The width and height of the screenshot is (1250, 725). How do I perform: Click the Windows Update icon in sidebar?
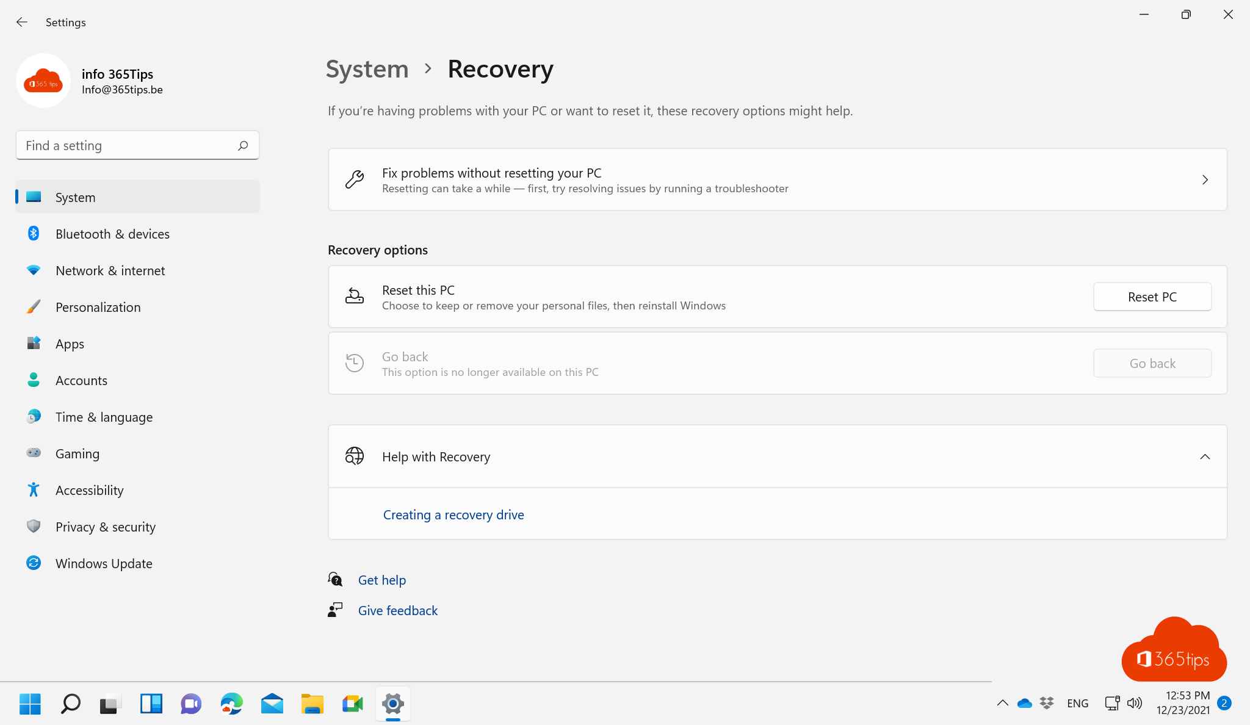pyautogui.click(x=32, y=563)
